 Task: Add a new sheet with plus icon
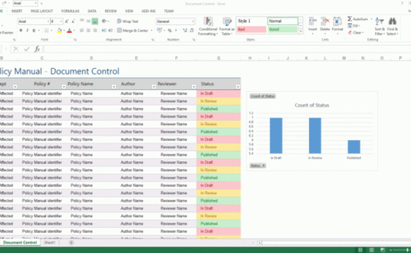[x=71, y=243]
